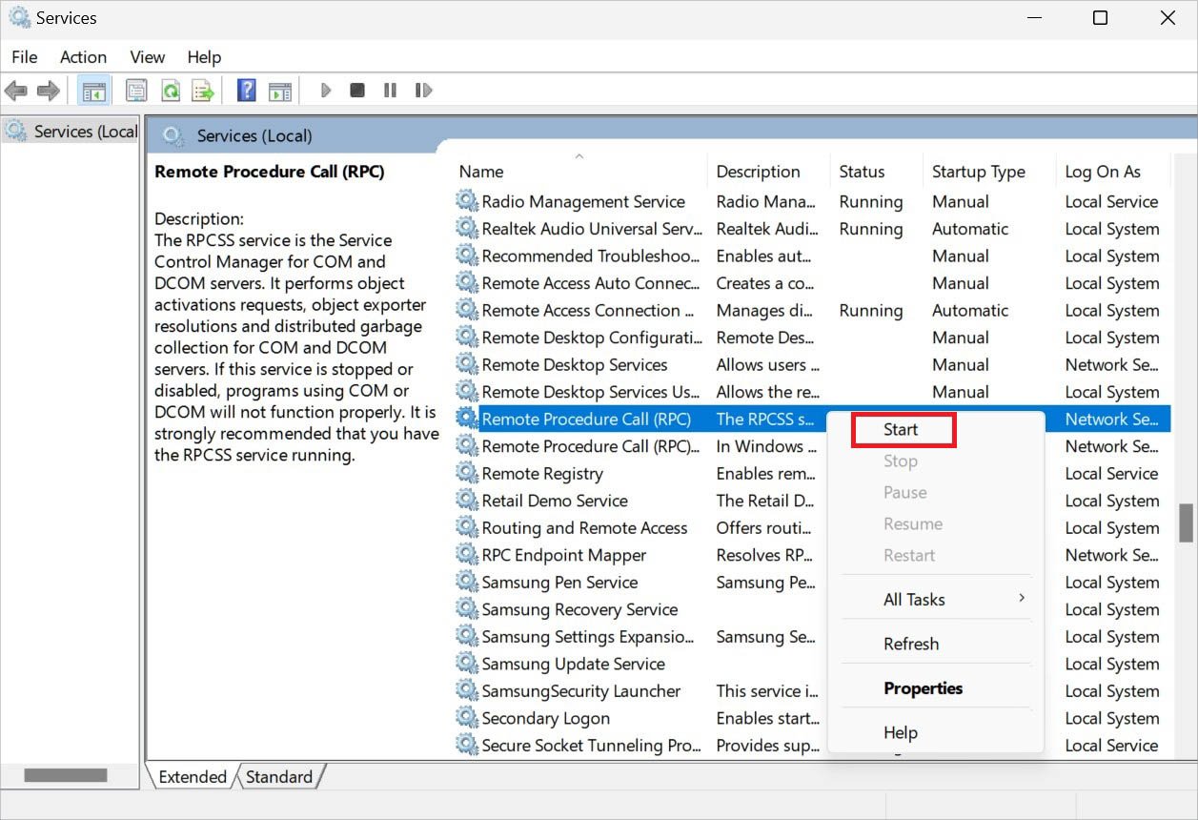Switch to the Standard tab
The height and width of the screenshot is (820, 1198).
(279, 777)
